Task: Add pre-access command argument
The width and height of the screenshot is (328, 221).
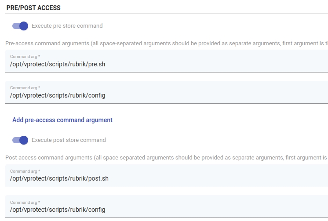Action: [x=62, y=120]
